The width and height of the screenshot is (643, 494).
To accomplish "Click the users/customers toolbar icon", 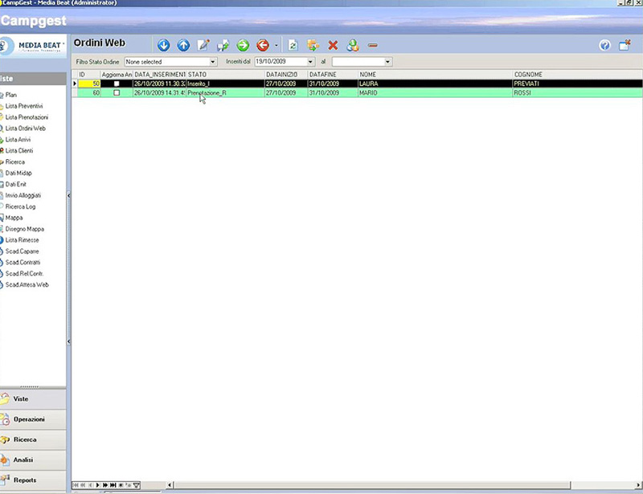I will pyautogui.click(x=353, y=45).
